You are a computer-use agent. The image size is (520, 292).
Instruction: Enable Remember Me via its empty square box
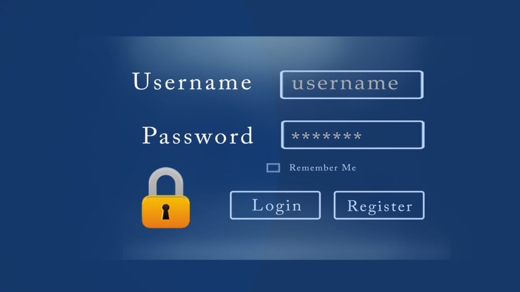point(273,168)
